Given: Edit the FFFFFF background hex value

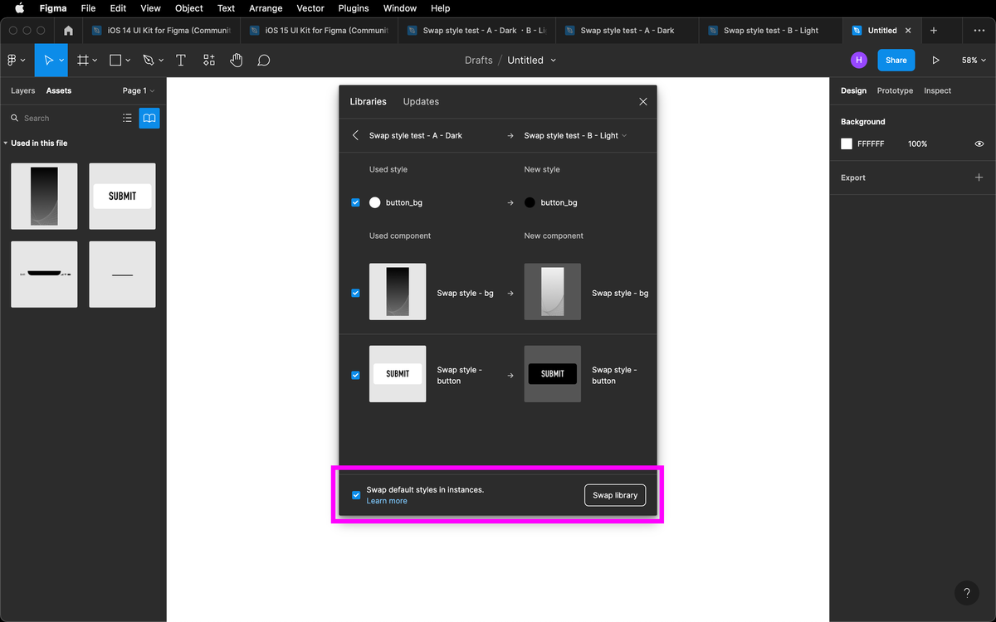Looking at the screenshot, I should (871, 143).
